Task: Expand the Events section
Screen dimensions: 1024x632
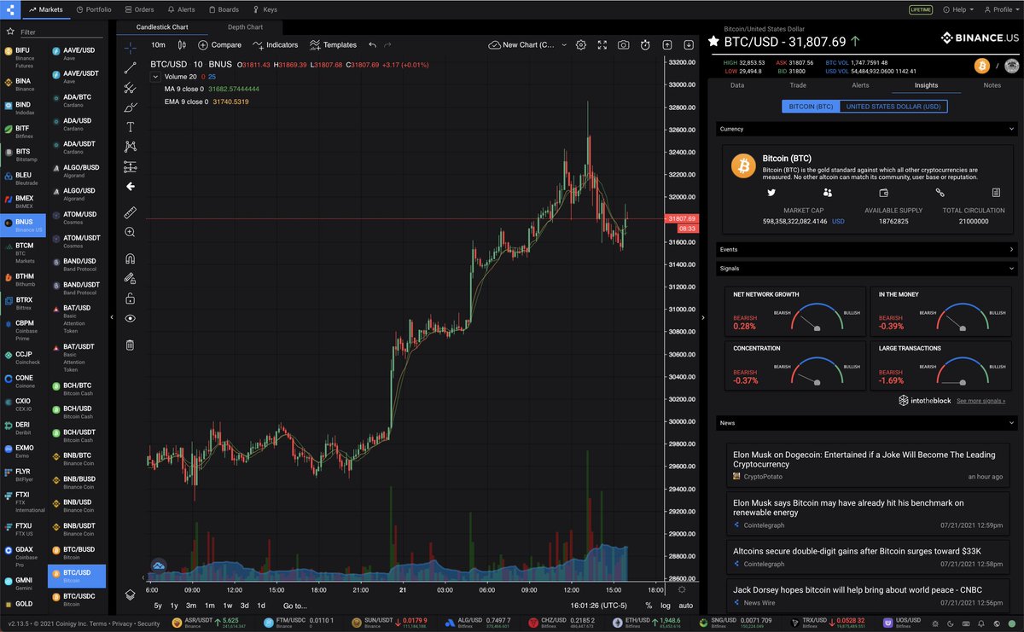Action: tap(1012, 249)
